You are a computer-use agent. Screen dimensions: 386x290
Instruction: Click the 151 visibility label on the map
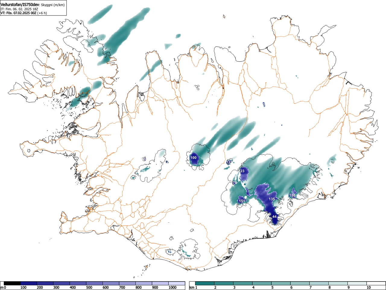click(242, 201)
